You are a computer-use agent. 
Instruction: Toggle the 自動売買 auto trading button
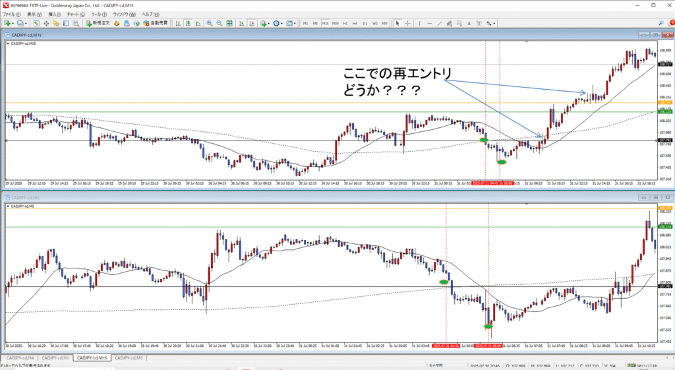click(x=156, y=23)
